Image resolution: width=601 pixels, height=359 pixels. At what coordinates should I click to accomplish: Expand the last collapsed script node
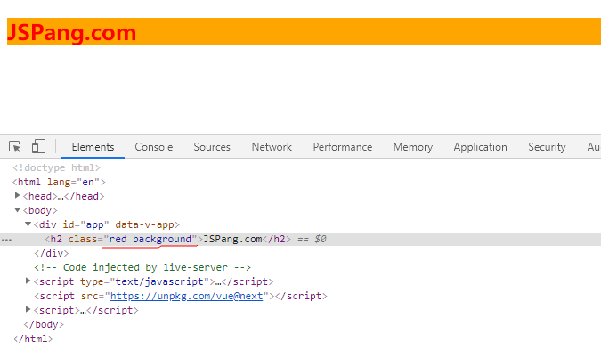click(28, 309)
